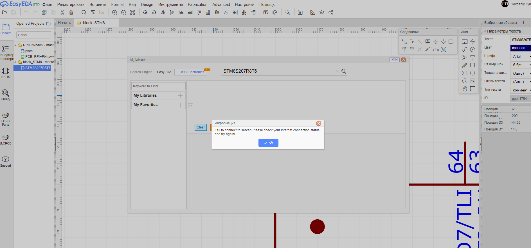Switch to the Начать tab
This screenshot has width=531, height=248.
[64, 23]
